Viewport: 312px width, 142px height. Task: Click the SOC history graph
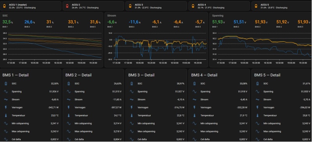pyautogui.click(x=52, y=48)
